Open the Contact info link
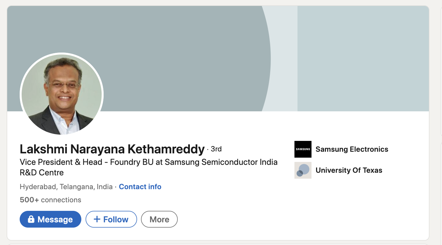Image resolution: width=442 pixels, height=245 pixels. point(140,187)
